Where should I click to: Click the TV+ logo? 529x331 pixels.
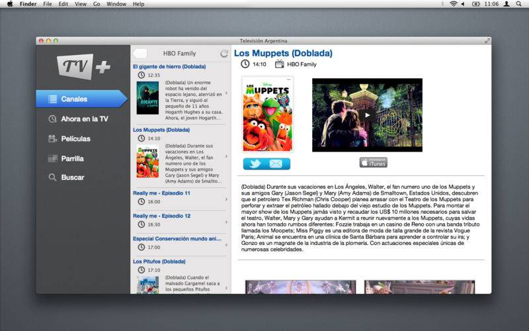[84, 67]
